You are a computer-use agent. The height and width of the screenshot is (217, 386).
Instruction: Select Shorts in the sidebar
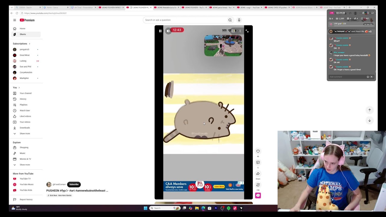click(26, 34)
